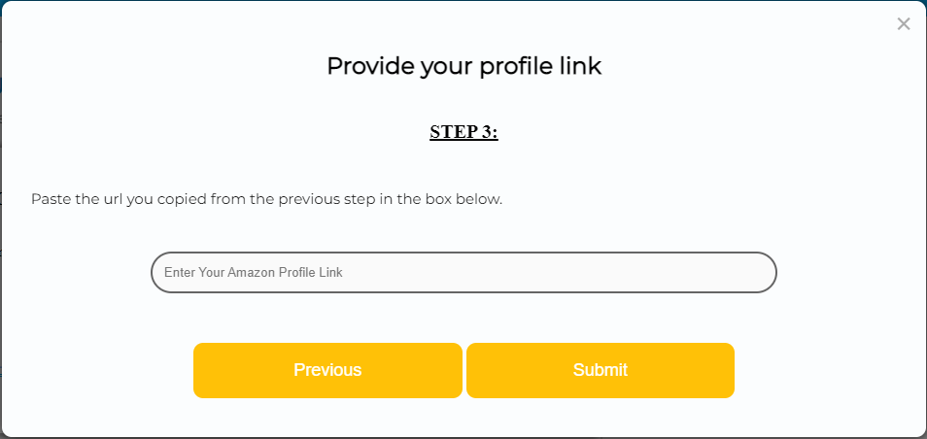Close the profile link dialog
Image resolution: width=927 pixels, height=439 pixels.
904,24
